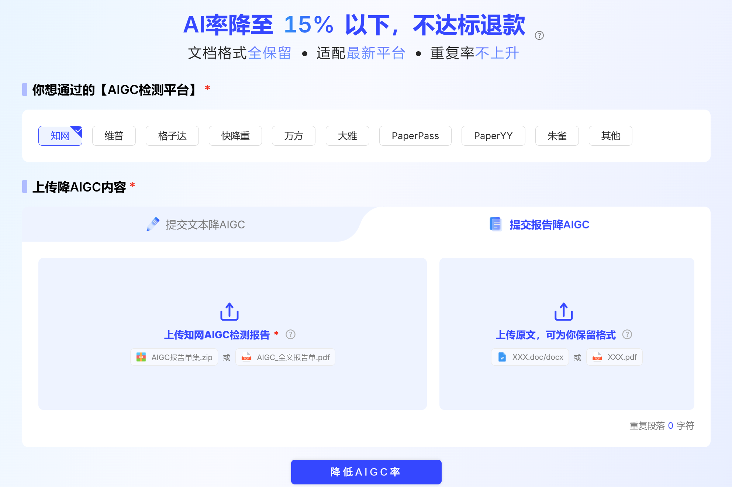Click the AIGC报告单集.zip file format chip
The width and height of the screenshot is (732, 487).
pyautogui.click(x=174, y=357)
